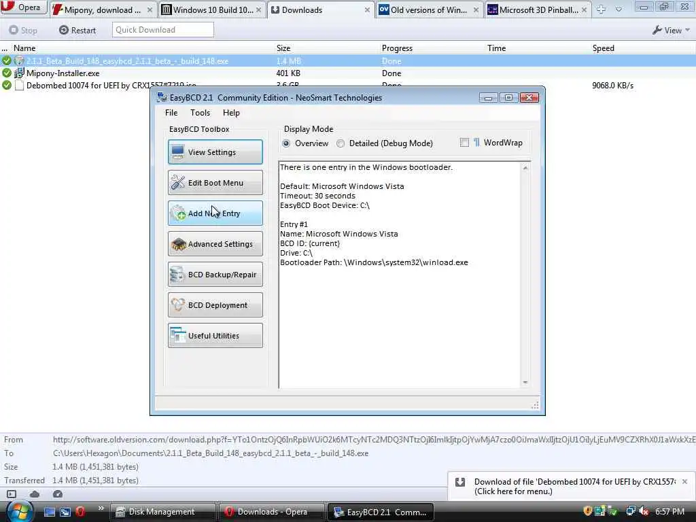Switch to Disk Management taskbar button
The height and width of the screenshot is (522, 696).
point(162,512)
